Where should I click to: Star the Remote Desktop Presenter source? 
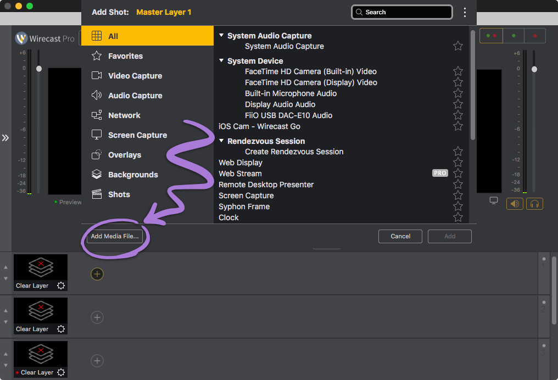[458, 185]
